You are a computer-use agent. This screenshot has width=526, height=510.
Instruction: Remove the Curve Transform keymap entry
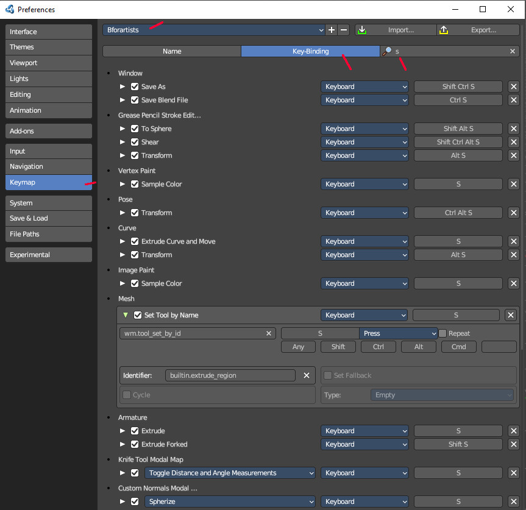514,255
